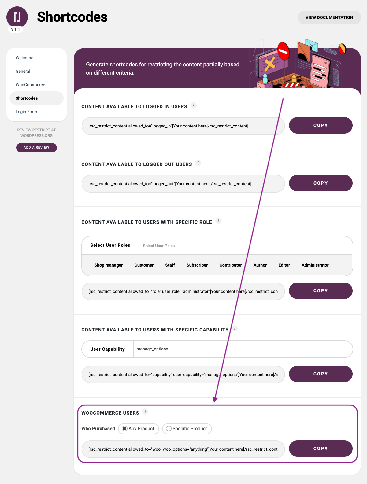Click the View Documentation button
This screenshot has width=367, height=484.
[329, 17]
